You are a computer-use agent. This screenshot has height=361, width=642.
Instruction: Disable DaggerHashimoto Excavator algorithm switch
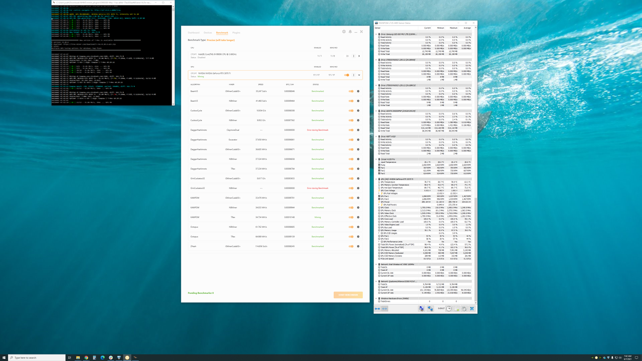(351, 140)
